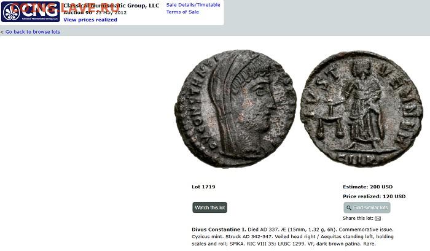Click the Share this lot label

point(358,218)
